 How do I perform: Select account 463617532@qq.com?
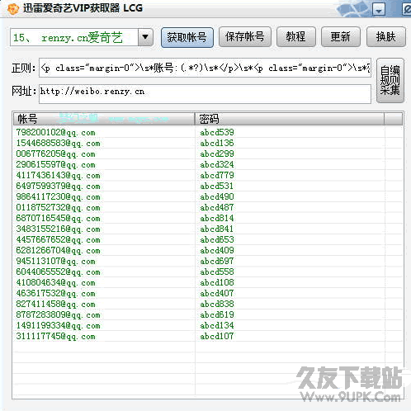pos(55,293)
